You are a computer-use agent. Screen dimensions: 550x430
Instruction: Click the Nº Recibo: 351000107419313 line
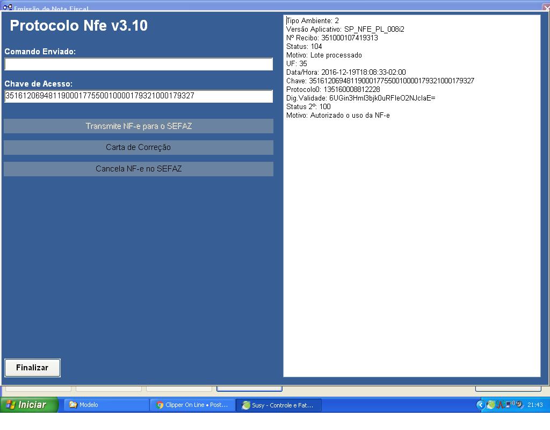point(332,38)
